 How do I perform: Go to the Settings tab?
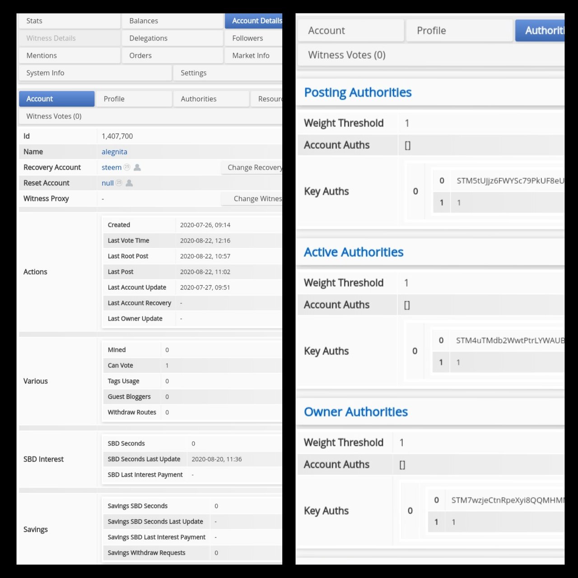coord(228,73)
